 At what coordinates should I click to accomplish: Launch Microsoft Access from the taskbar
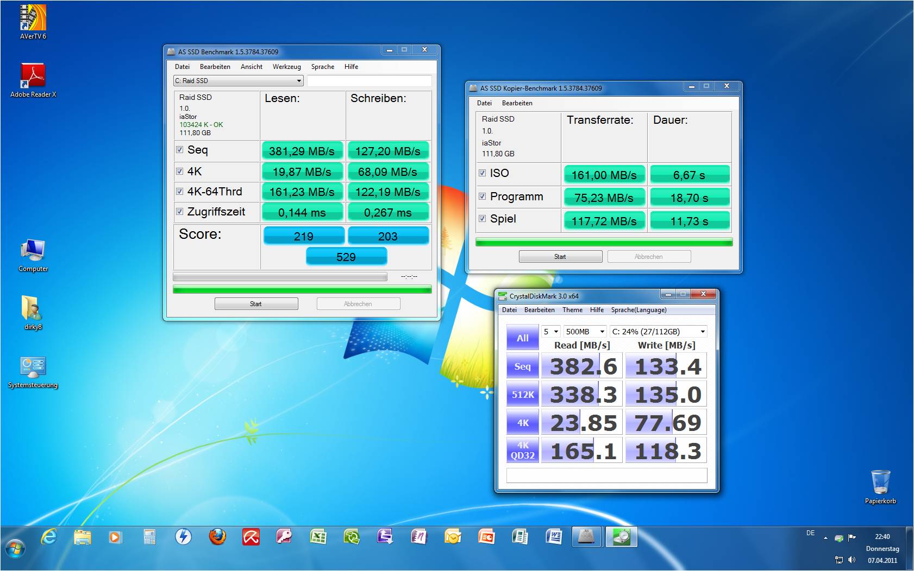pyautogui.click(x=284, y=537)
